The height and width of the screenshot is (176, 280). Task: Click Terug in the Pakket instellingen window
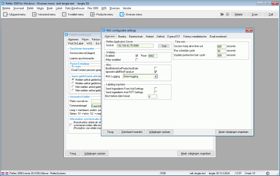coord(73,153)
